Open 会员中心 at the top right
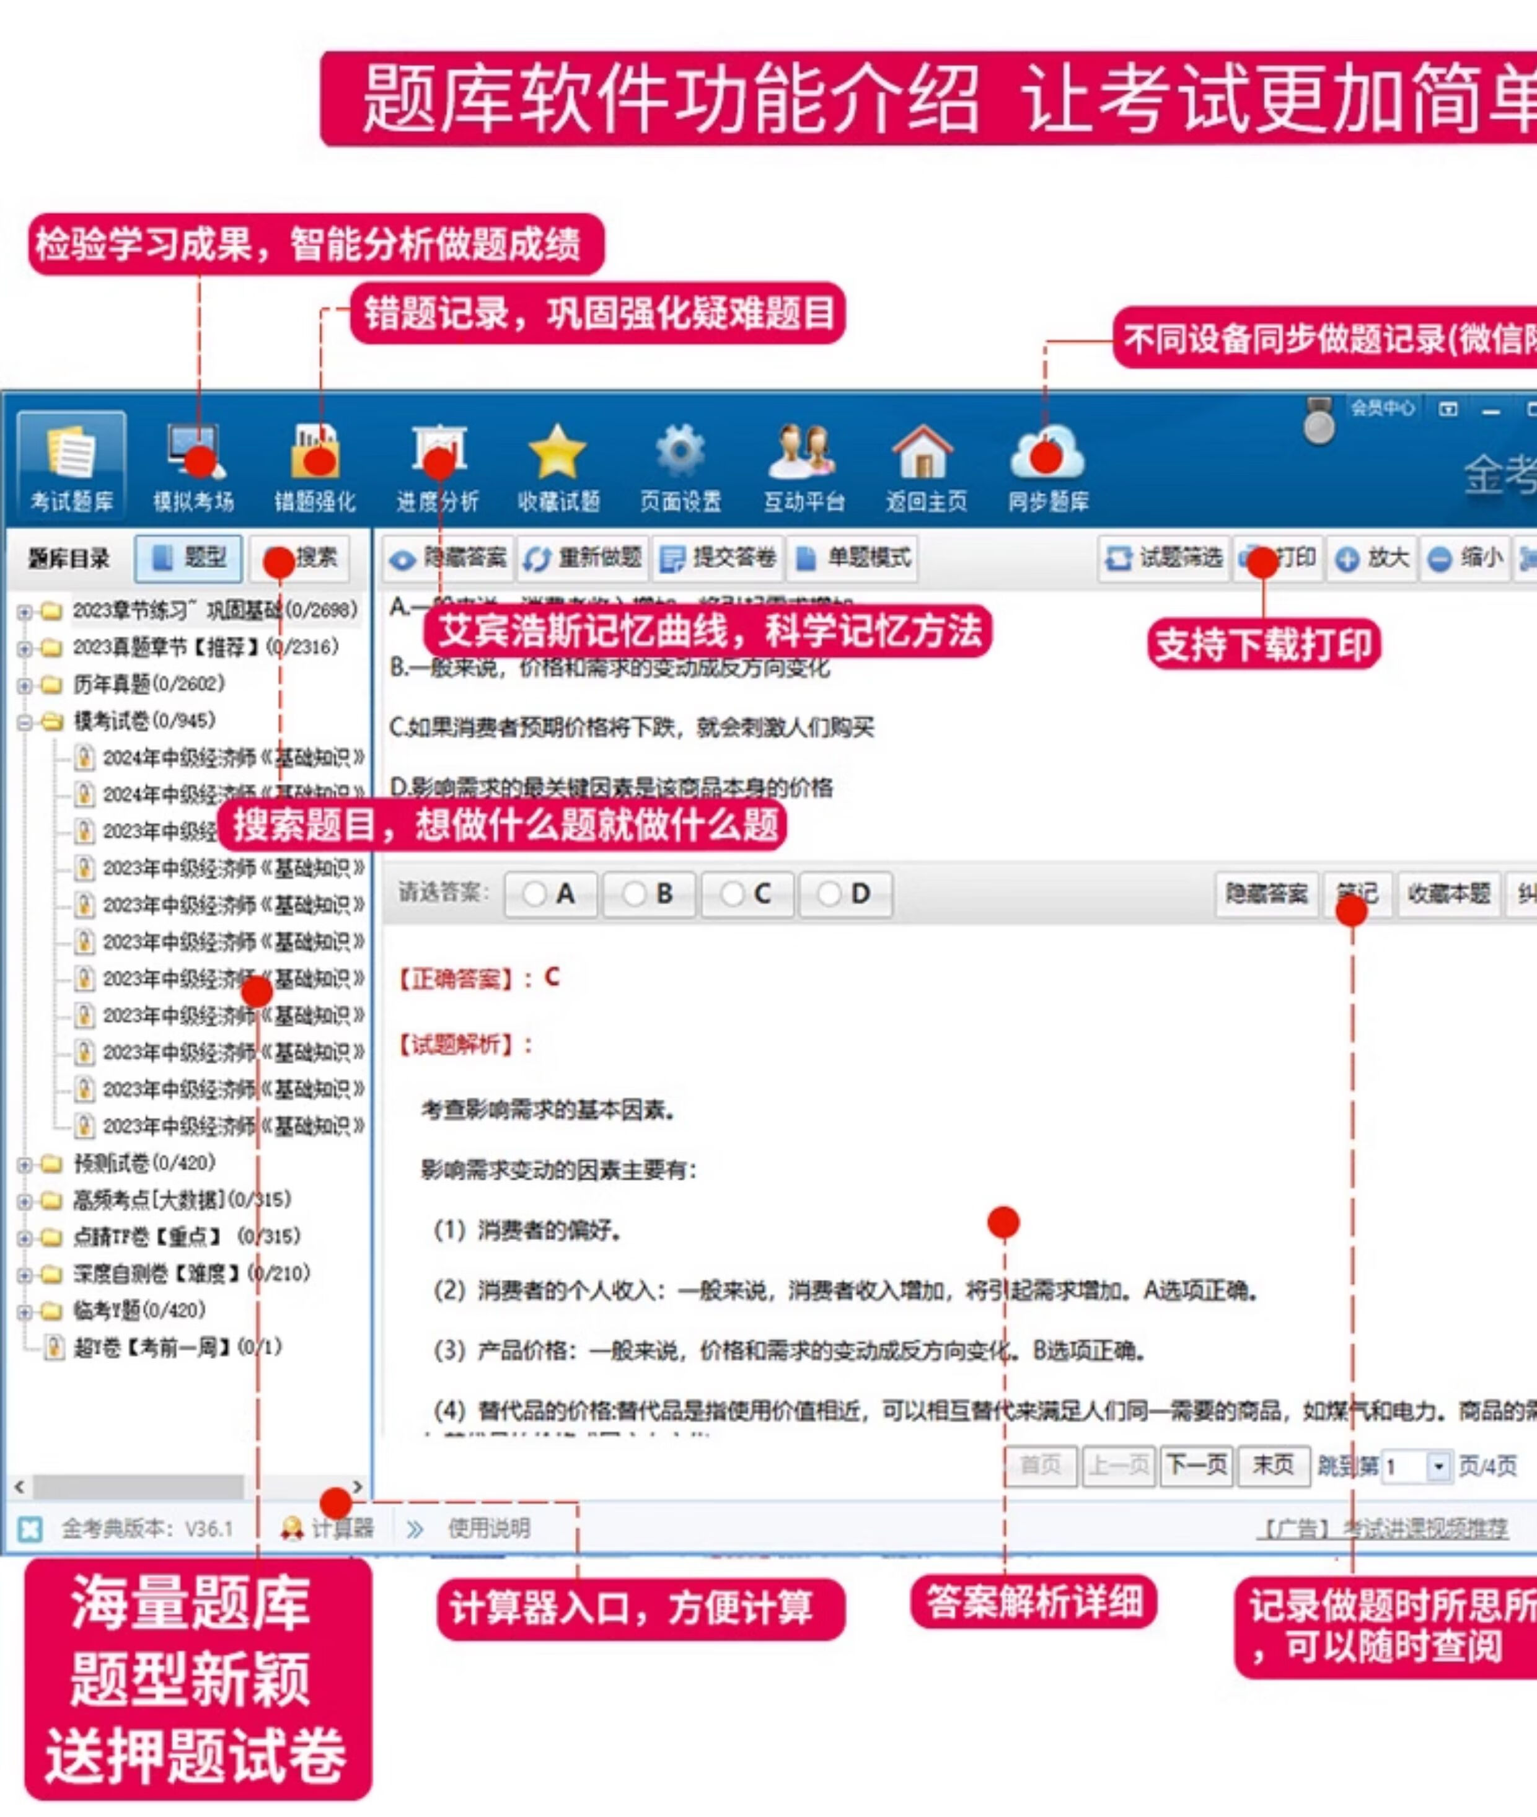The width and height of the screenshot is (1537, 1817). coord(1383,408)
